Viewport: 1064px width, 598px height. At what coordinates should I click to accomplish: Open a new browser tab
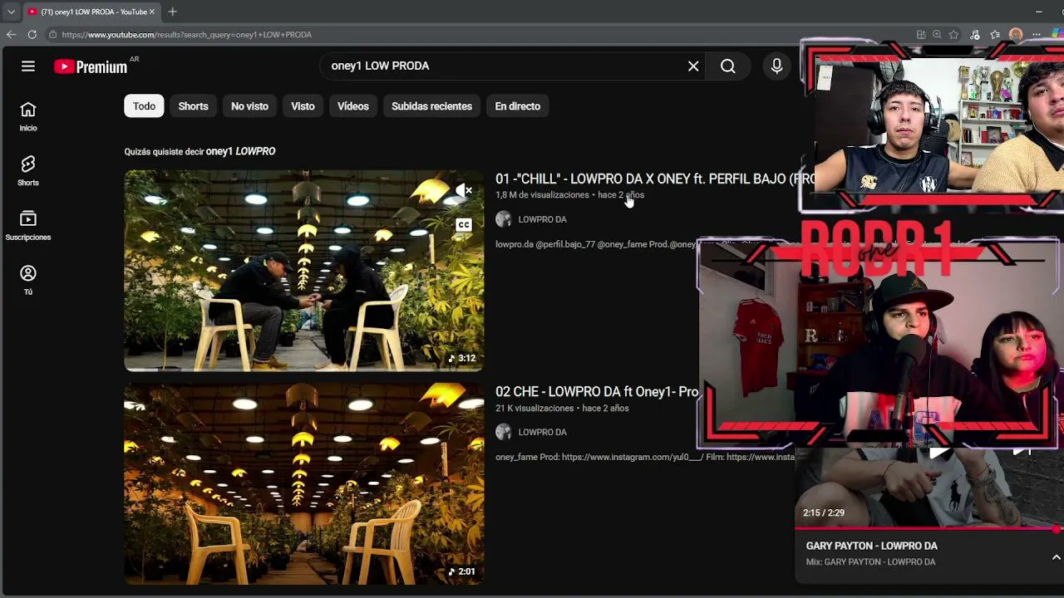point(172,12)
